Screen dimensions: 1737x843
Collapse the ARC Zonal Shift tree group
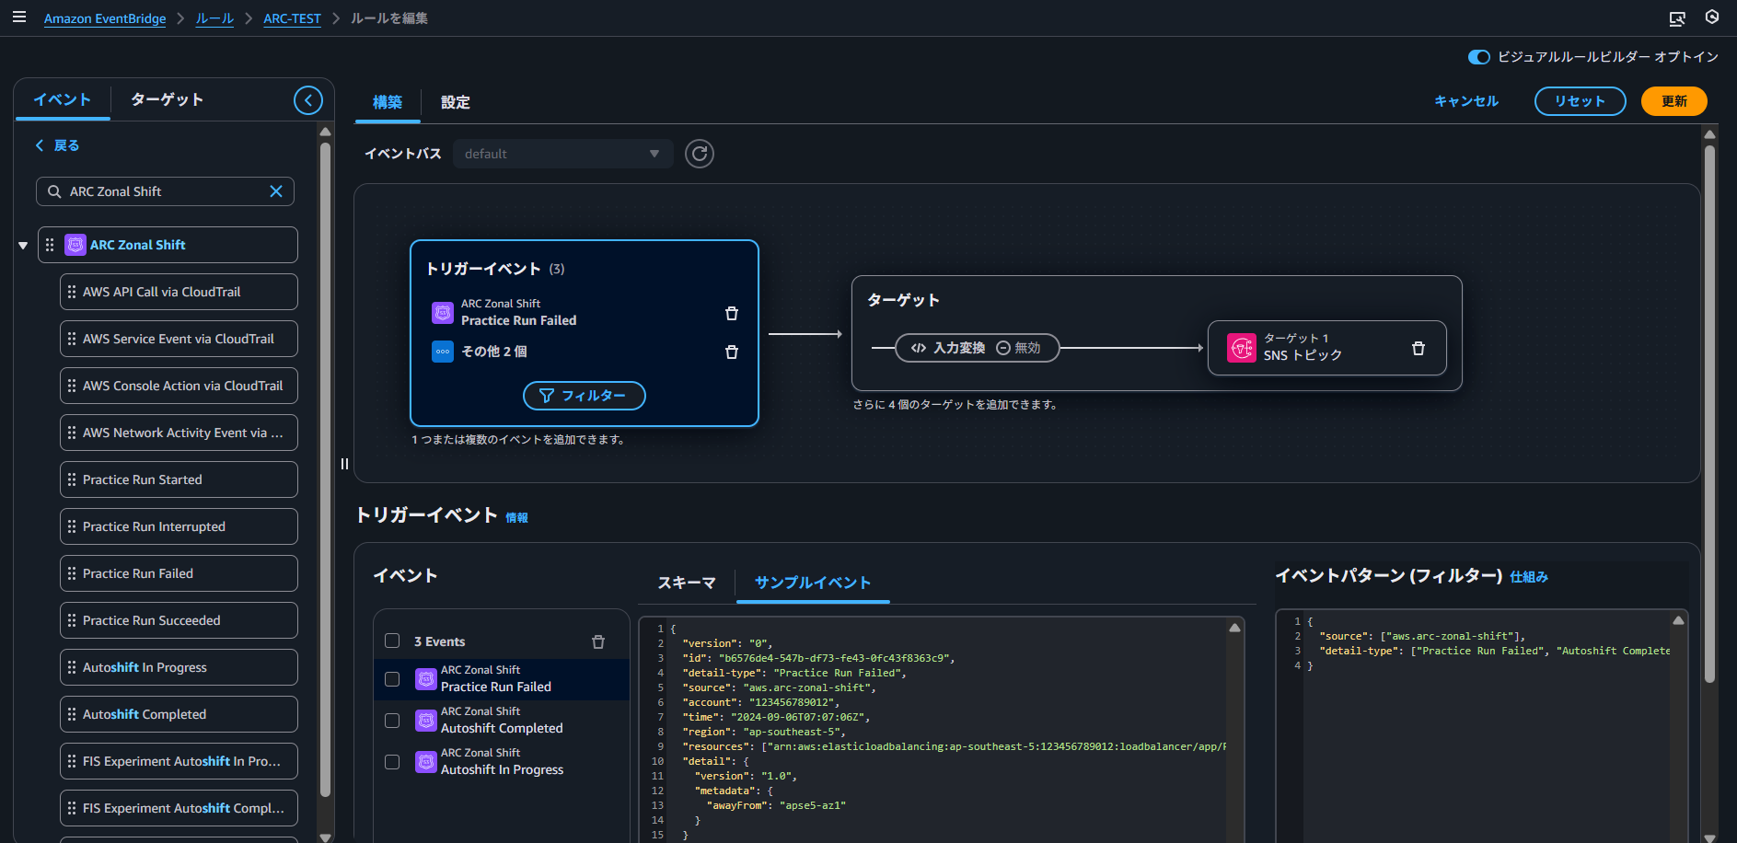coord(23,246)
